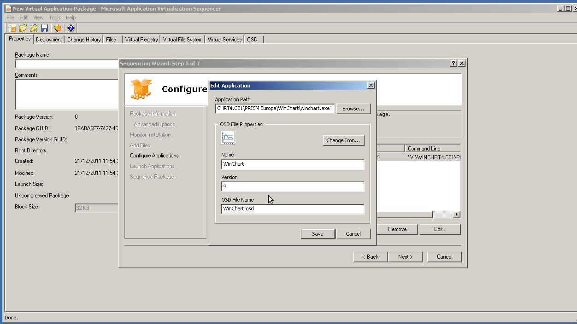Screen dimensions: 577x324
Task: Click the Save floppy disk icon
Action: click(45, 28)
